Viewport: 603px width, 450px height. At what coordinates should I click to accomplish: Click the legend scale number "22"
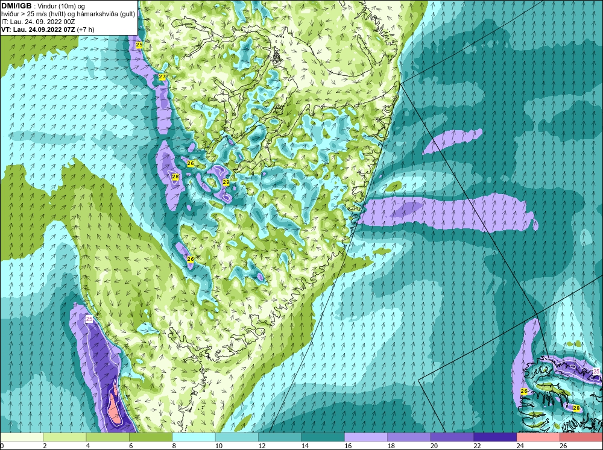point(477,446)
